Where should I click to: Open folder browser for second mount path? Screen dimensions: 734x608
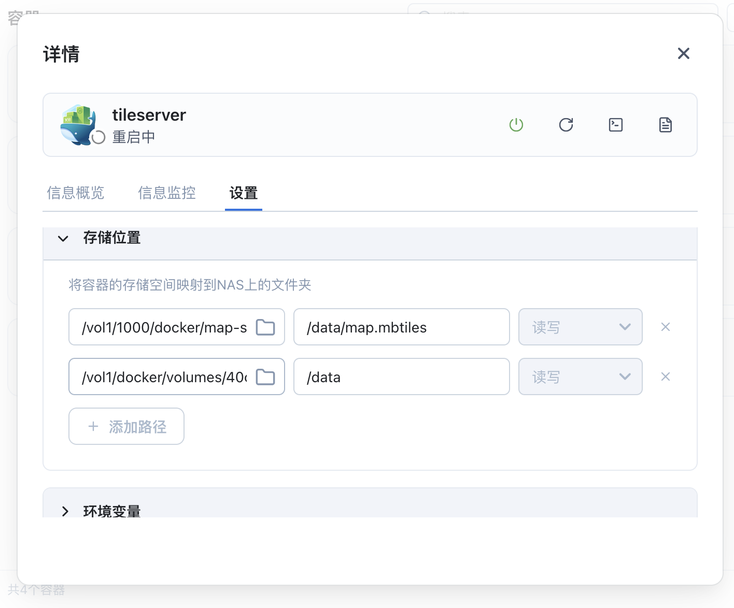click(265, 377)
